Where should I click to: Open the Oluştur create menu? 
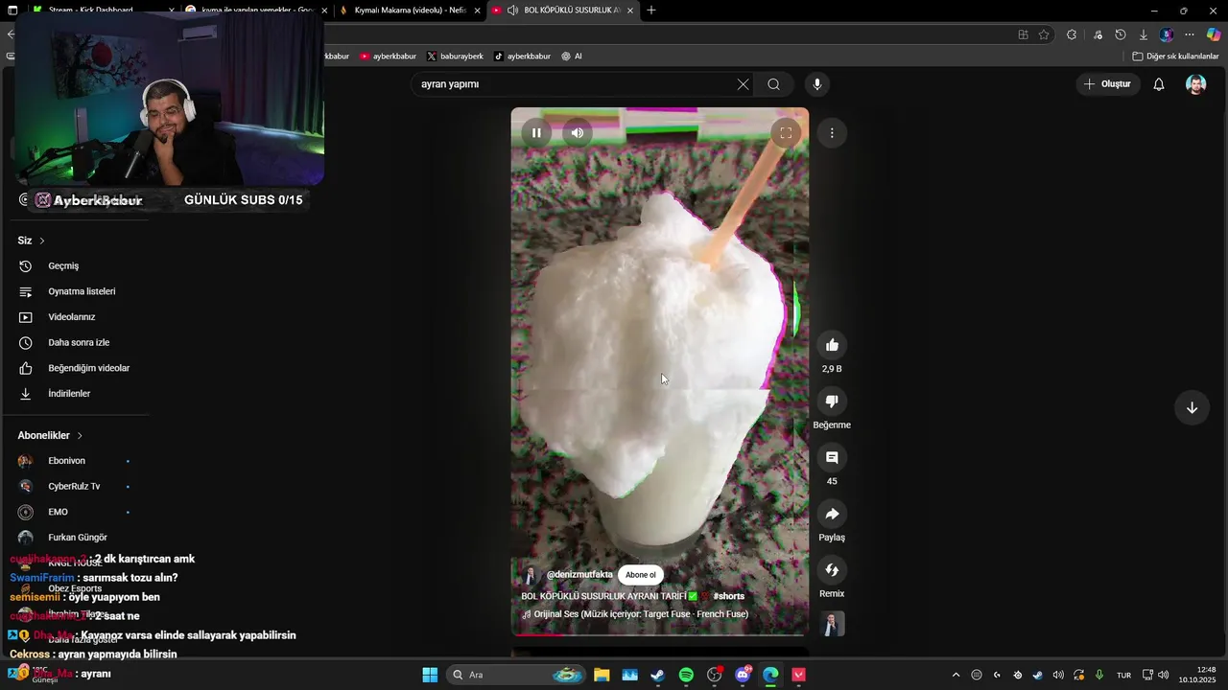coord(1107,84)
